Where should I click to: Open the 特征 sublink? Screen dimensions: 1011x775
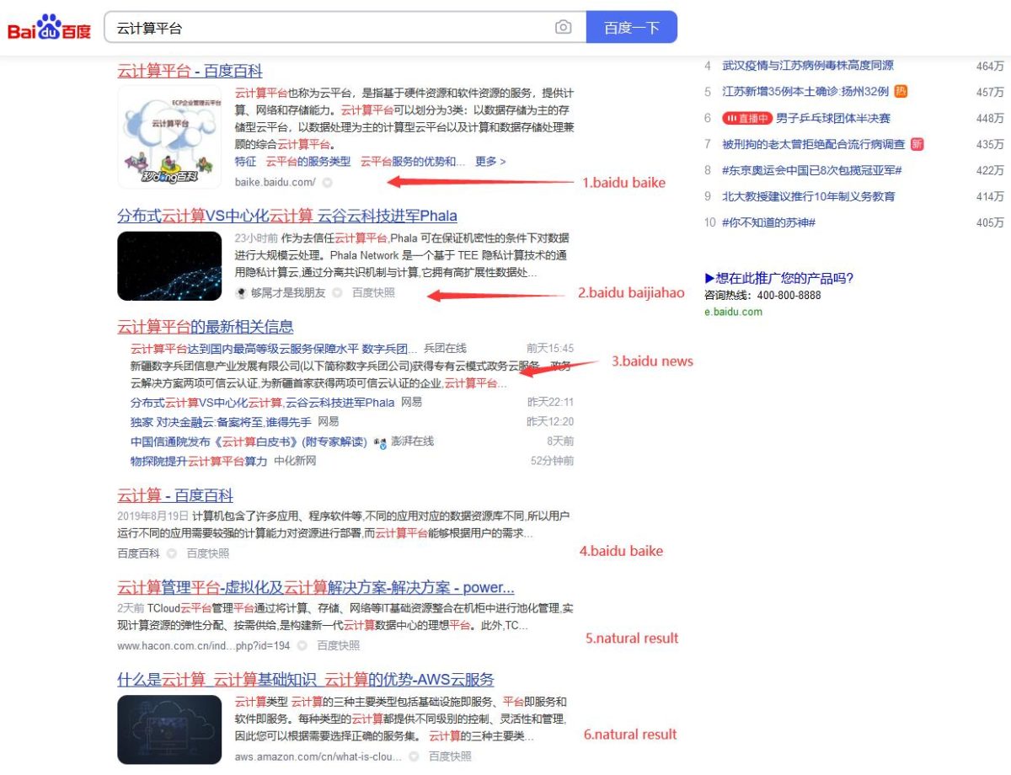(245, 161)
